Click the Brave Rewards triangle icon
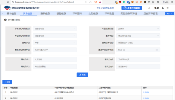The image size is (175, 100). coord(100,2)
